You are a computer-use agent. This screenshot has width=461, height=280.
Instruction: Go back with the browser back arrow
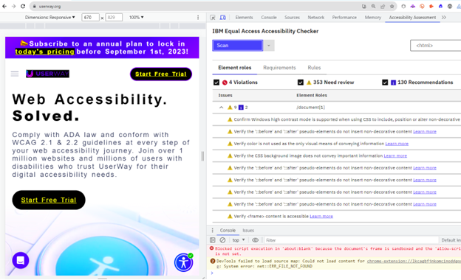[x=4, y=6]
